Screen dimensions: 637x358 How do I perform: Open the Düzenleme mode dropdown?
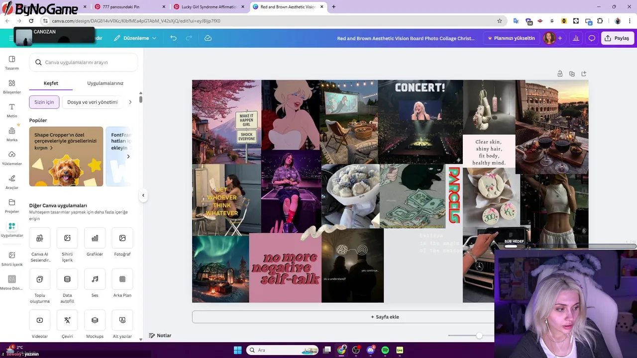tap(135, 38)
